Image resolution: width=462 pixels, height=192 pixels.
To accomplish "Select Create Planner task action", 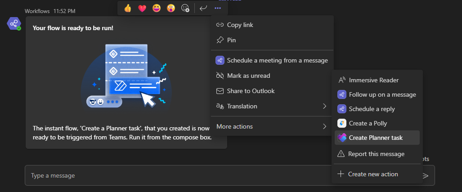I will pos(377,138).
